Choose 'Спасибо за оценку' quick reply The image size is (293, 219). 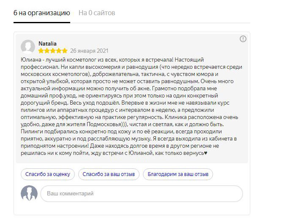tap(48, 174)
